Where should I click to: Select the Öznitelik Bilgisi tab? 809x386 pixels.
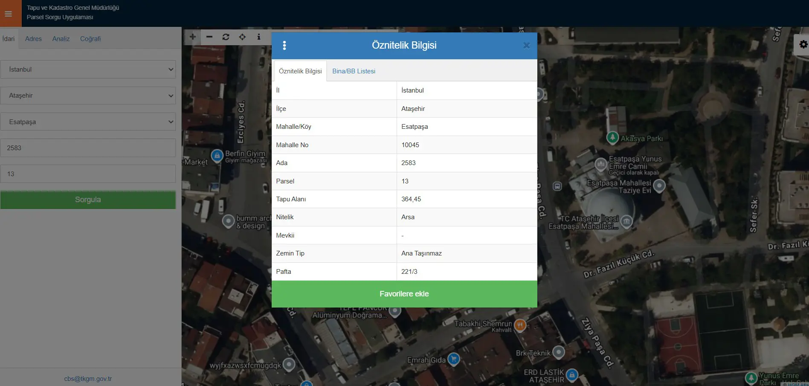click(301, 71)
